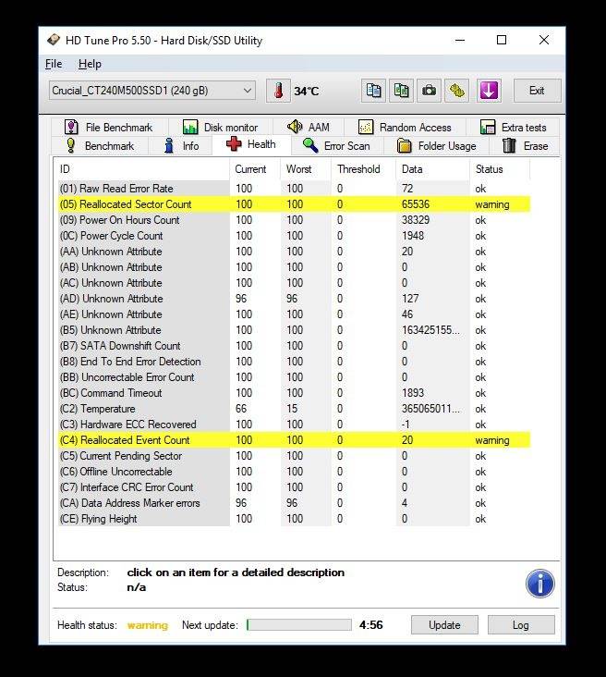Switch to the Disk monitor tab
606x677 pixels.
click(x=221, y=128)
